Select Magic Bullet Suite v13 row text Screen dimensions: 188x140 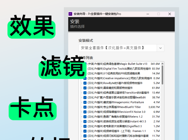[117, 64]
